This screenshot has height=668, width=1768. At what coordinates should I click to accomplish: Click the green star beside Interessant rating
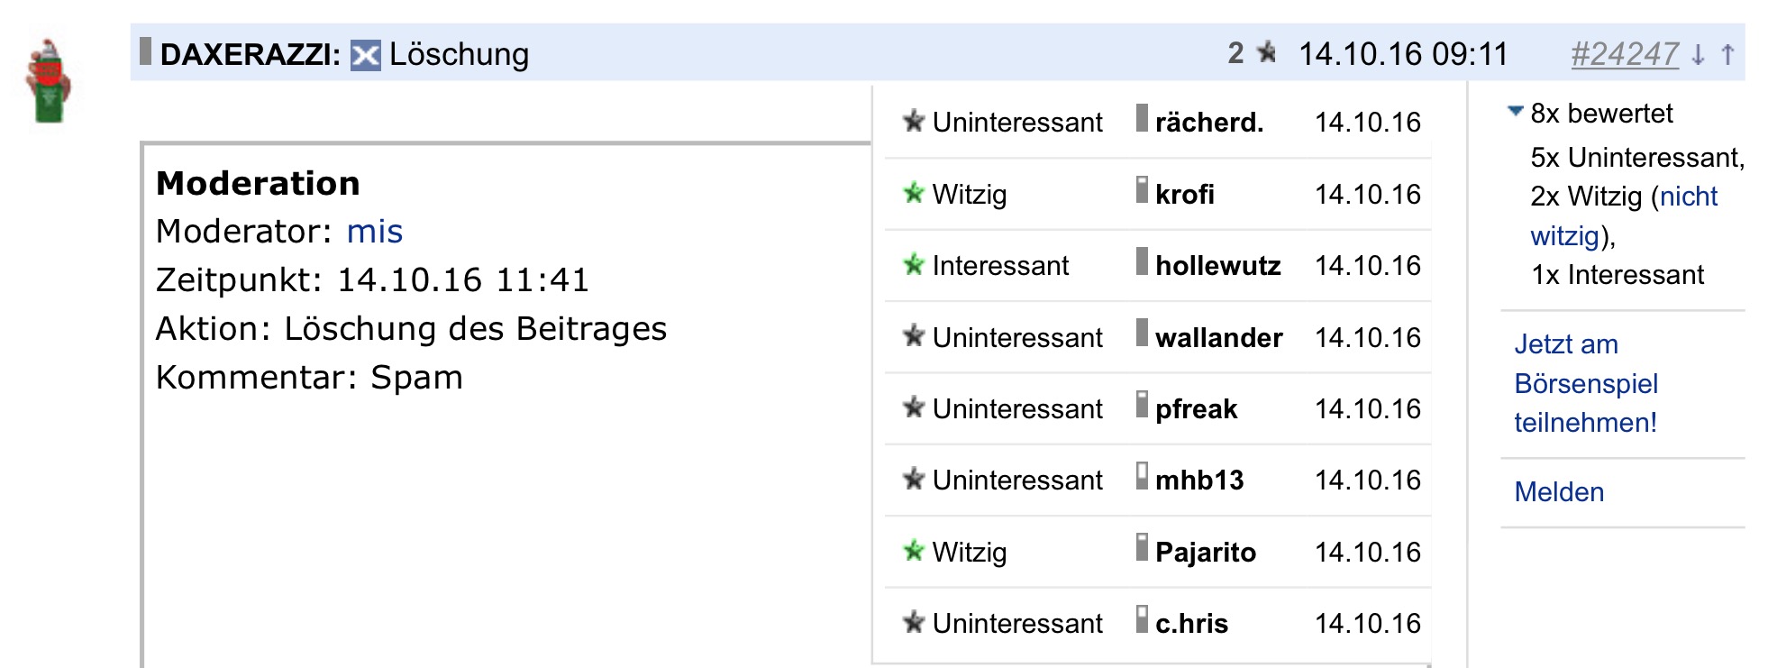[x=914, y=265]
